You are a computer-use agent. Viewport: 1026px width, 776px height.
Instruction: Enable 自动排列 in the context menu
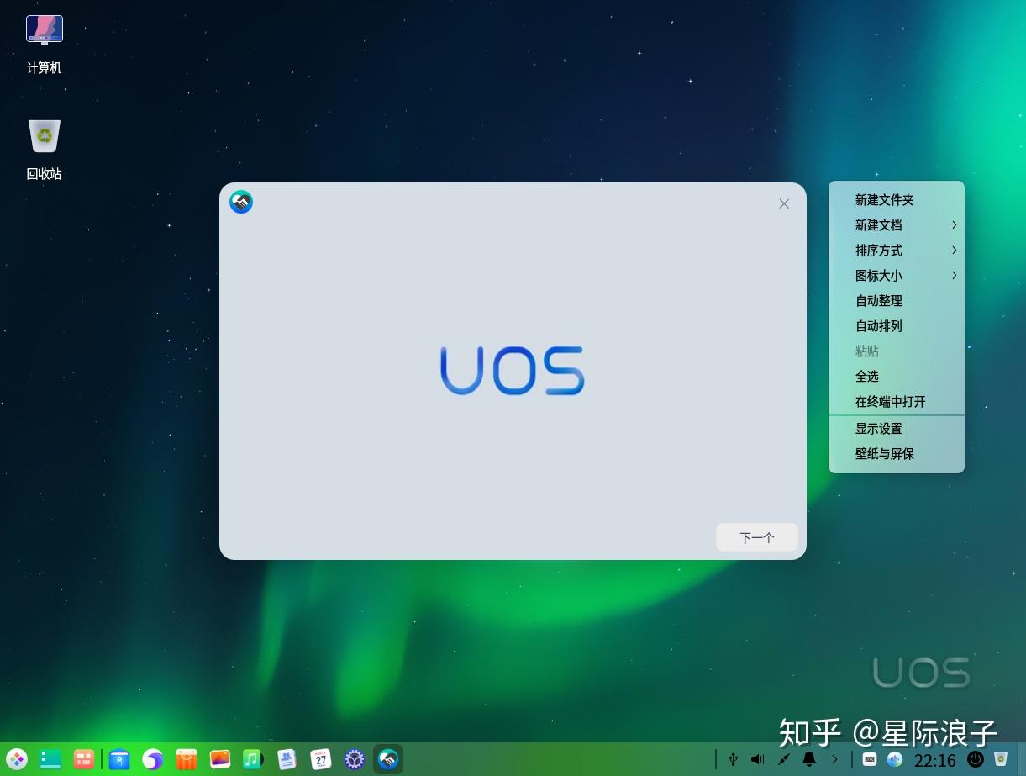[x=877, y=326]
